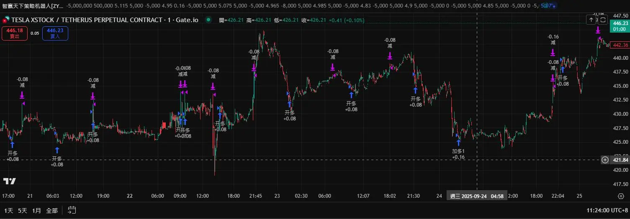The image size is (630, 219).
Task: Click the blue arrow above 开多 near 21:30
Action: click(x=416, y=90)
